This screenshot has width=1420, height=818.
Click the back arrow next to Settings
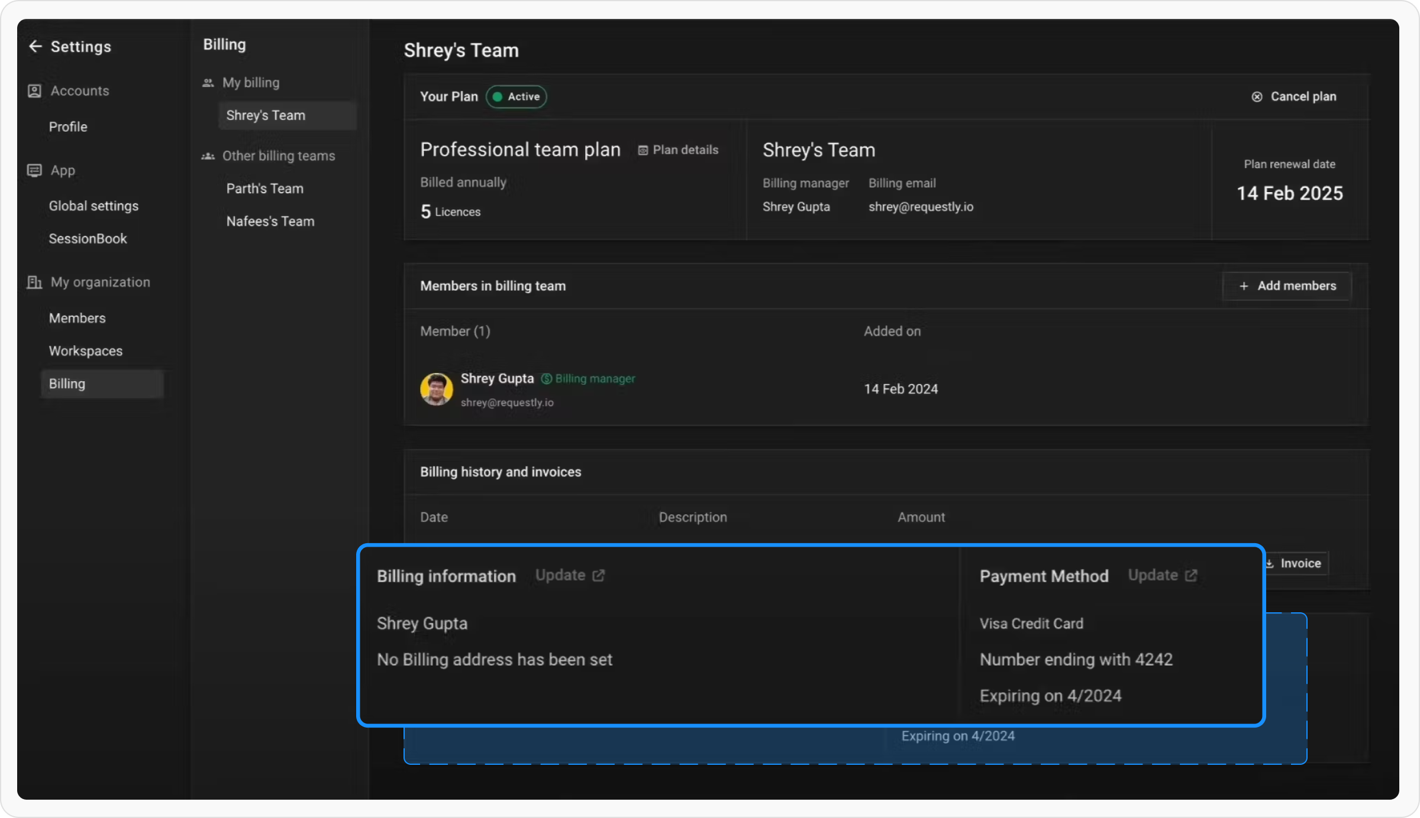35,47
